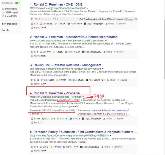Image resolution: width=165 pixels, height=155 pixels.
Task: Expand dropdown arrow next to en.wikipedia.org URL
Action: click(83, 97)
